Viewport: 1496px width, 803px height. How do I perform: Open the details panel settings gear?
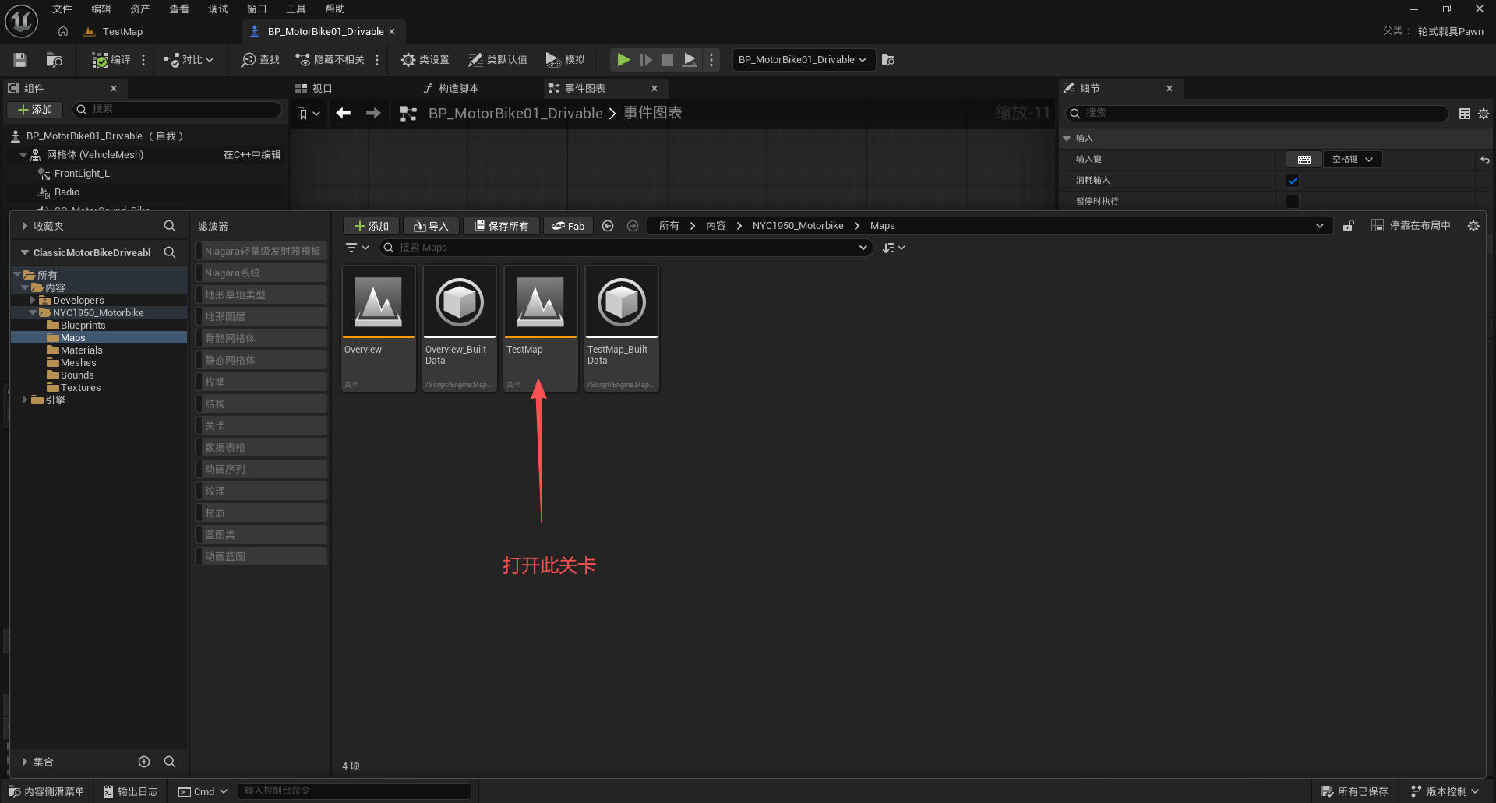(1484, 114)
